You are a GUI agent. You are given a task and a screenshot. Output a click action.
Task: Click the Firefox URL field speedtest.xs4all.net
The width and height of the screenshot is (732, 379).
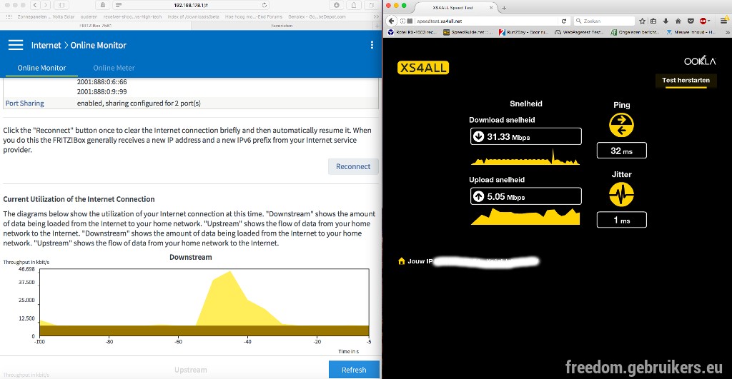click(x=483, y=21)
